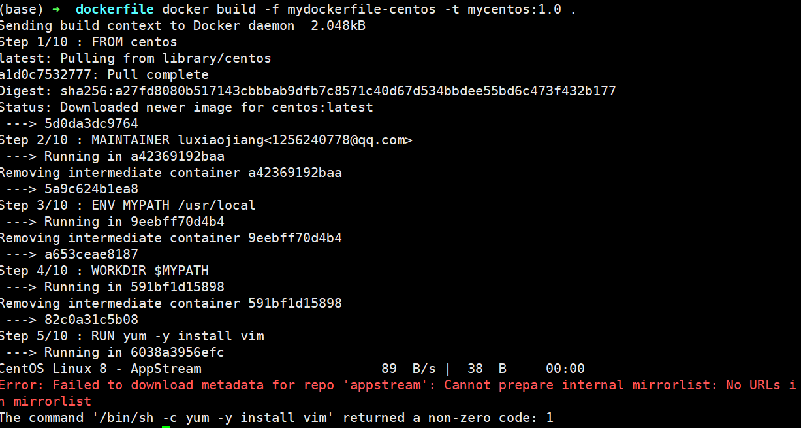This screenshot has width=801, height=428.
Task: Click image ID 5d0da3dc9764
Action: pyautogui.click(x=91, y=123)
